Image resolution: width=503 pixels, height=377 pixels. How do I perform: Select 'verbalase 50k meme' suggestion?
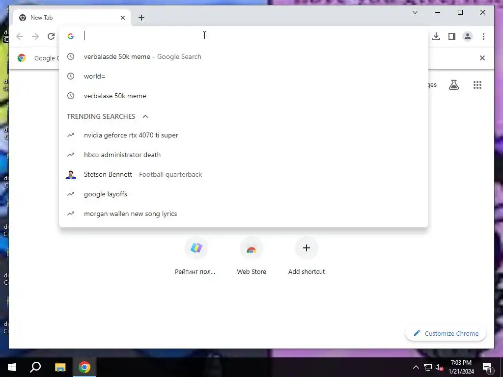coord(244,96)
